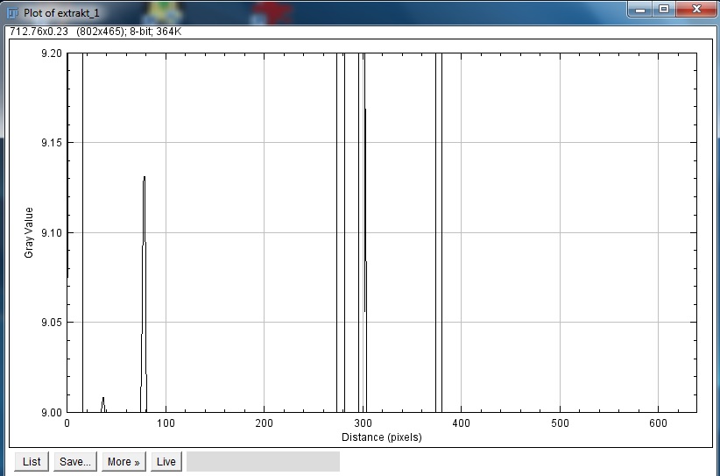Click the 'Plot of extrakt_1' window title
Image resolution: width=720 pixels, height=476 pixels.
coord(61,13)
